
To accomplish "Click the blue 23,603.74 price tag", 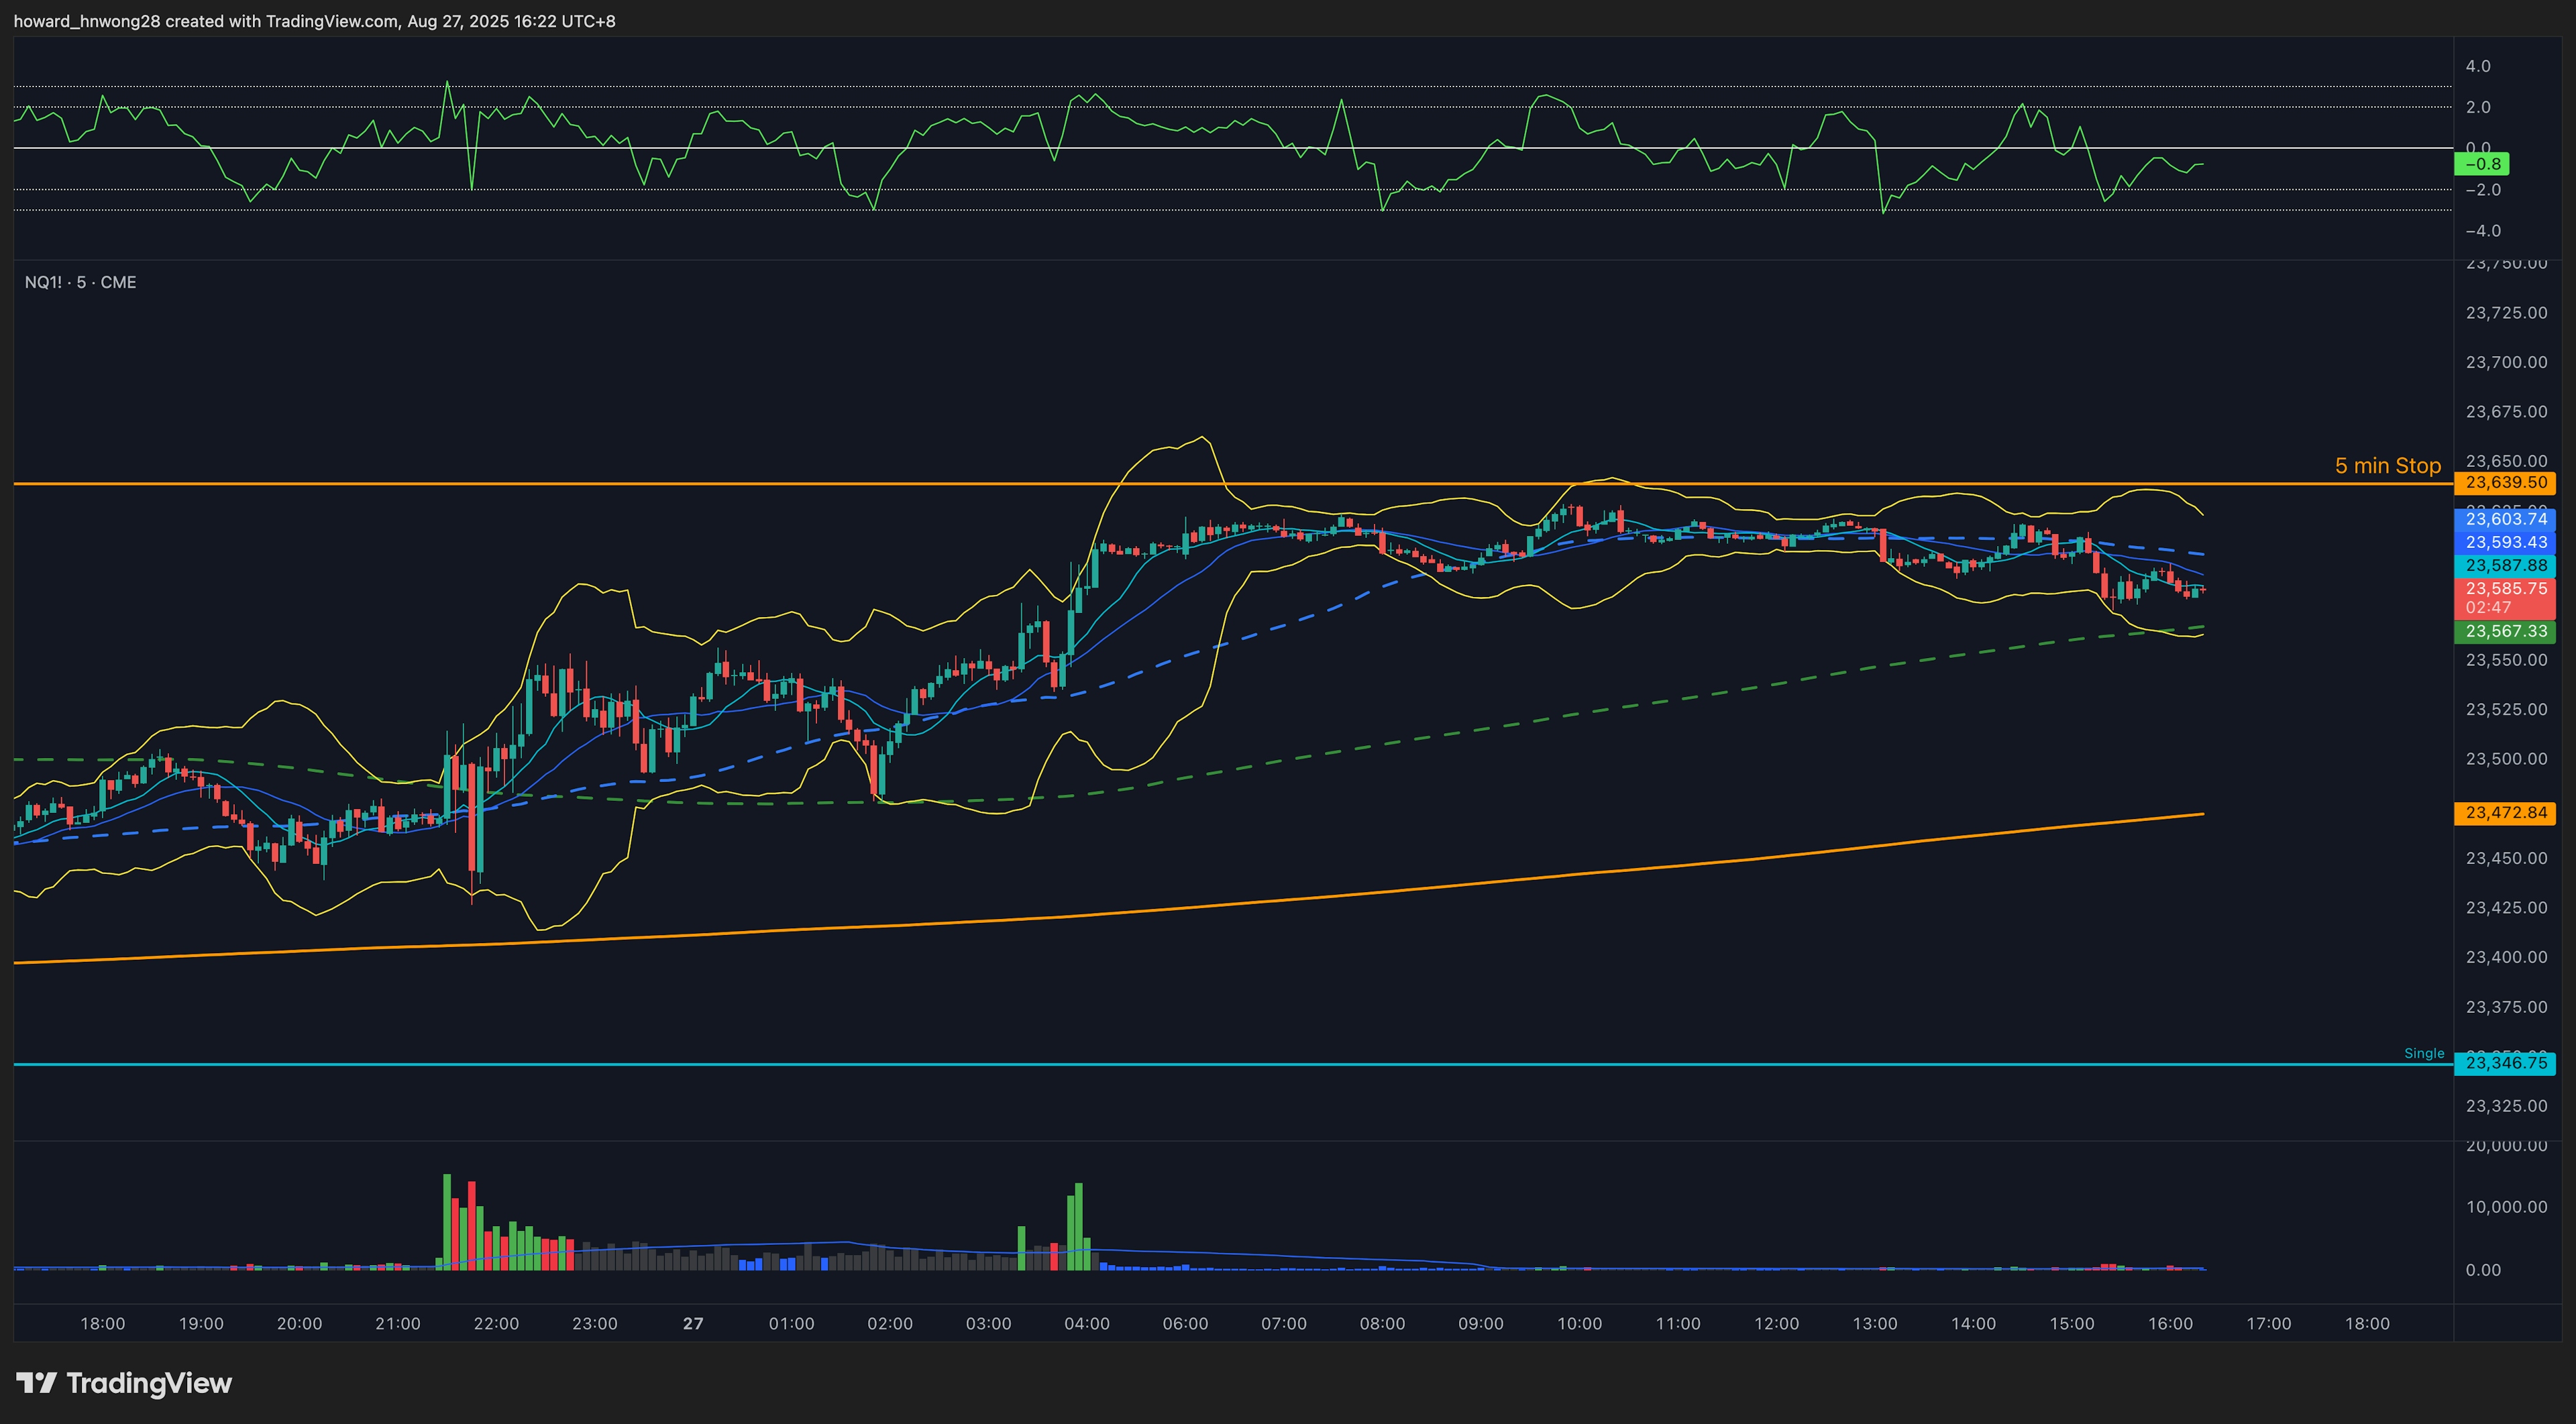I will [2506, 519].
